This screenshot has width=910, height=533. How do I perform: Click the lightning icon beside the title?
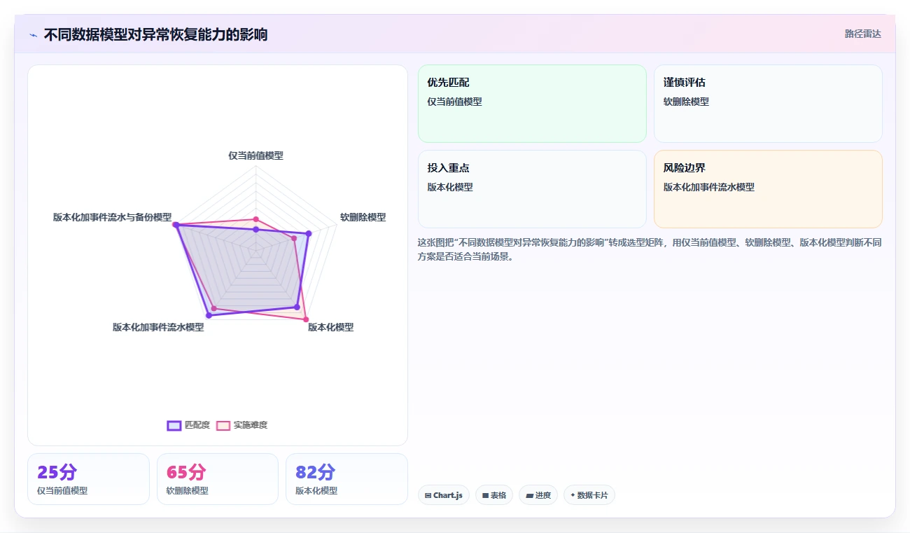click(33, 35)
